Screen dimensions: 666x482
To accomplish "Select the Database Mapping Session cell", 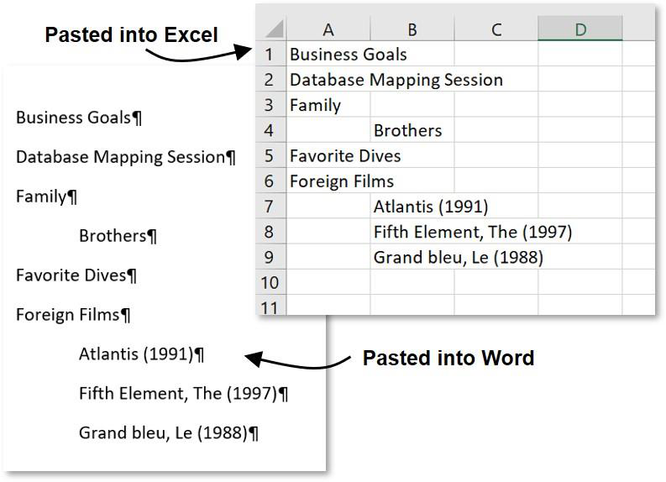I will (x=328, y=80).
